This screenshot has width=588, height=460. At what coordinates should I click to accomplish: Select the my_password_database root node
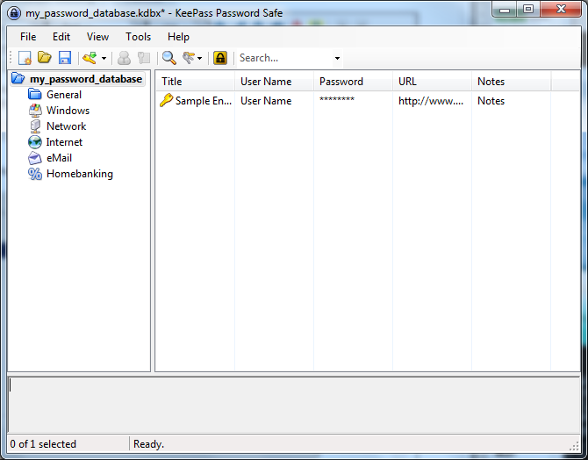[x=85, y=79]
